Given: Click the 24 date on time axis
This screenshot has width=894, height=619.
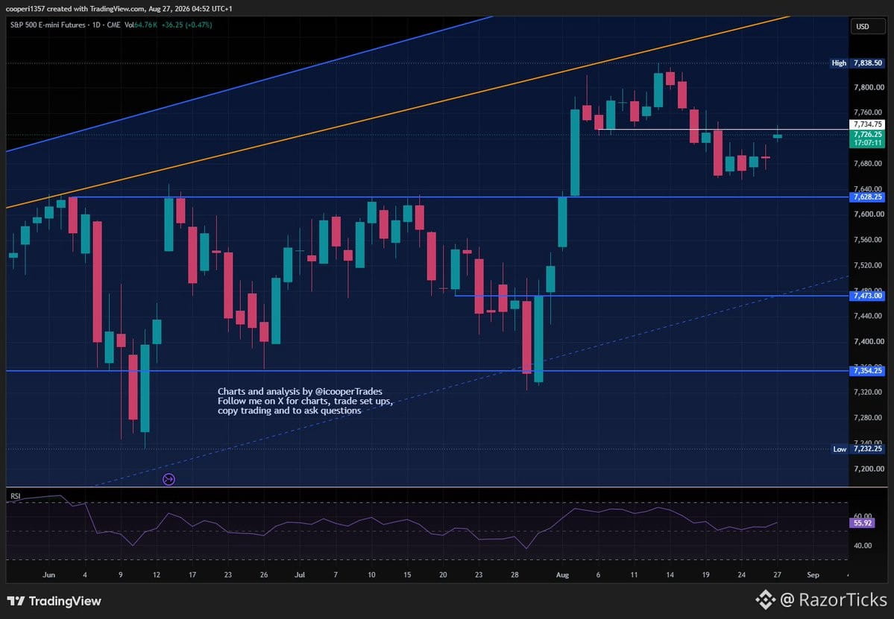Looking at the screenshot, I should coord(741,574).
